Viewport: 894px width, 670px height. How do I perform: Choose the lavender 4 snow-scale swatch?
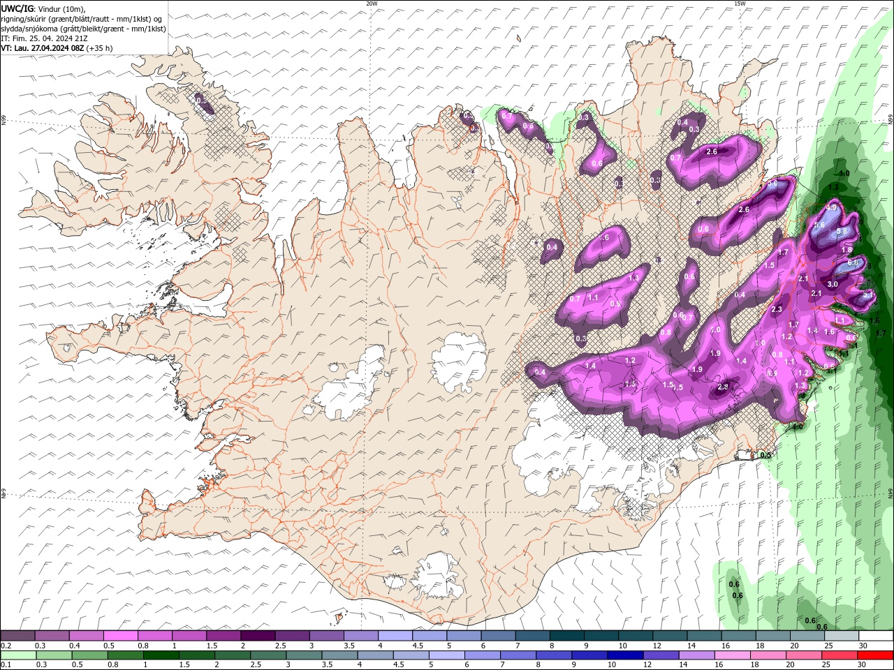[x=395, y=636]
